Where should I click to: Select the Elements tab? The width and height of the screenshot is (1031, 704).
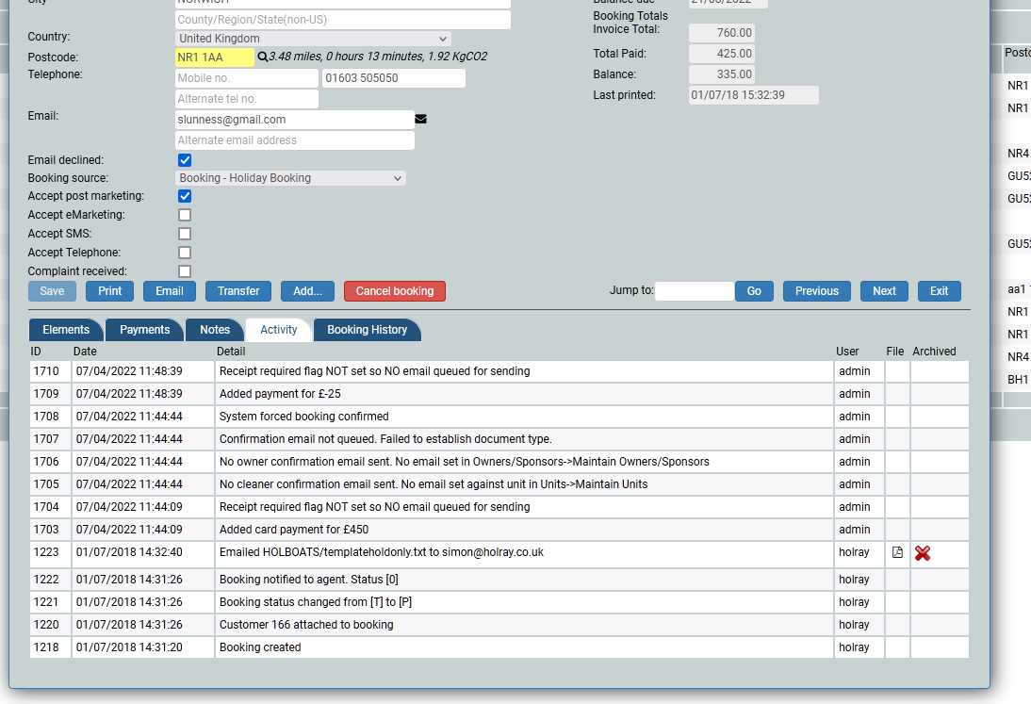[x=66, y=330]
